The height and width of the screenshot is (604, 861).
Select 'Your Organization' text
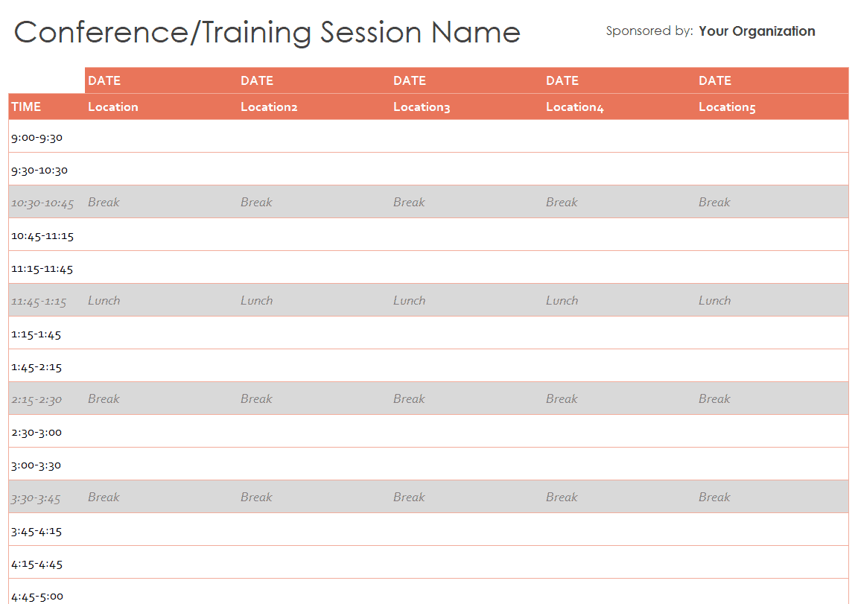(x=757, y=31)
